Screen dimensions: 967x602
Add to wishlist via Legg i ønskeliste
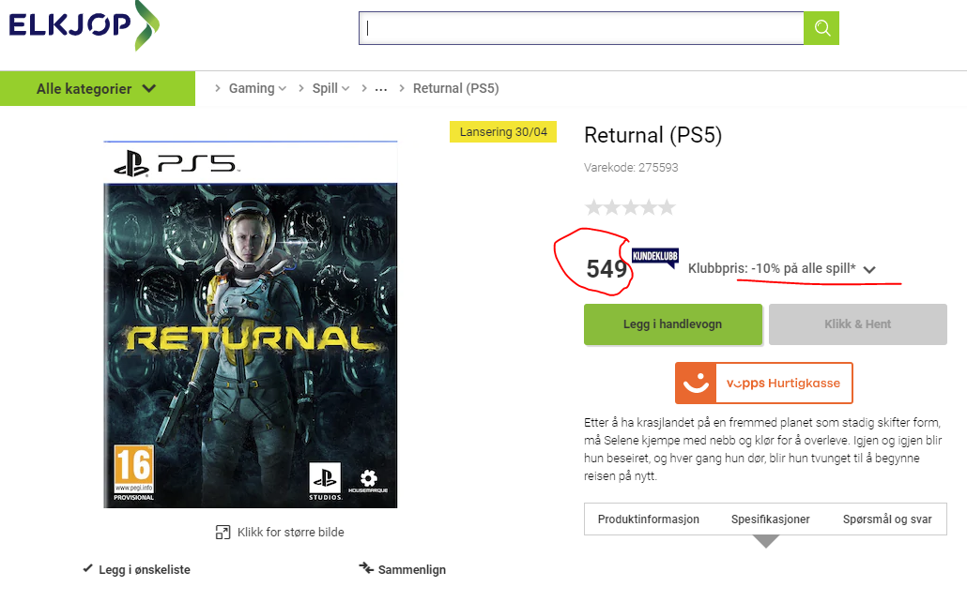145,569
